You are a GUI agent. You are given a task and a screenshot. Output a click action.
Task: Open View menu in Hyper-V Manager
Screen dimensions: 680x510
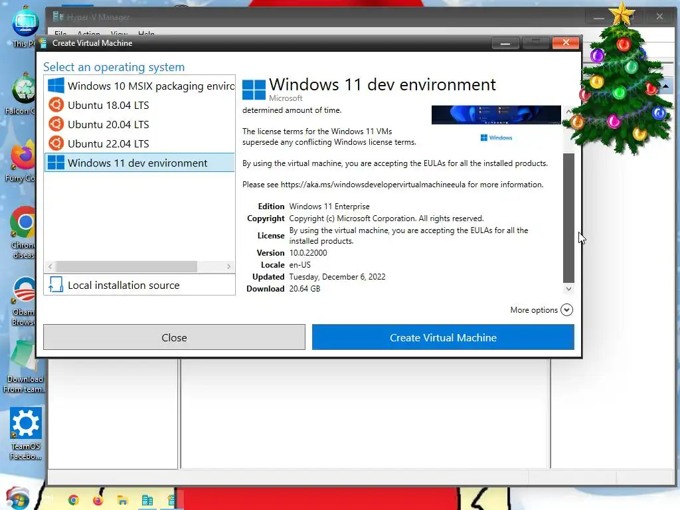pos(119,33)
